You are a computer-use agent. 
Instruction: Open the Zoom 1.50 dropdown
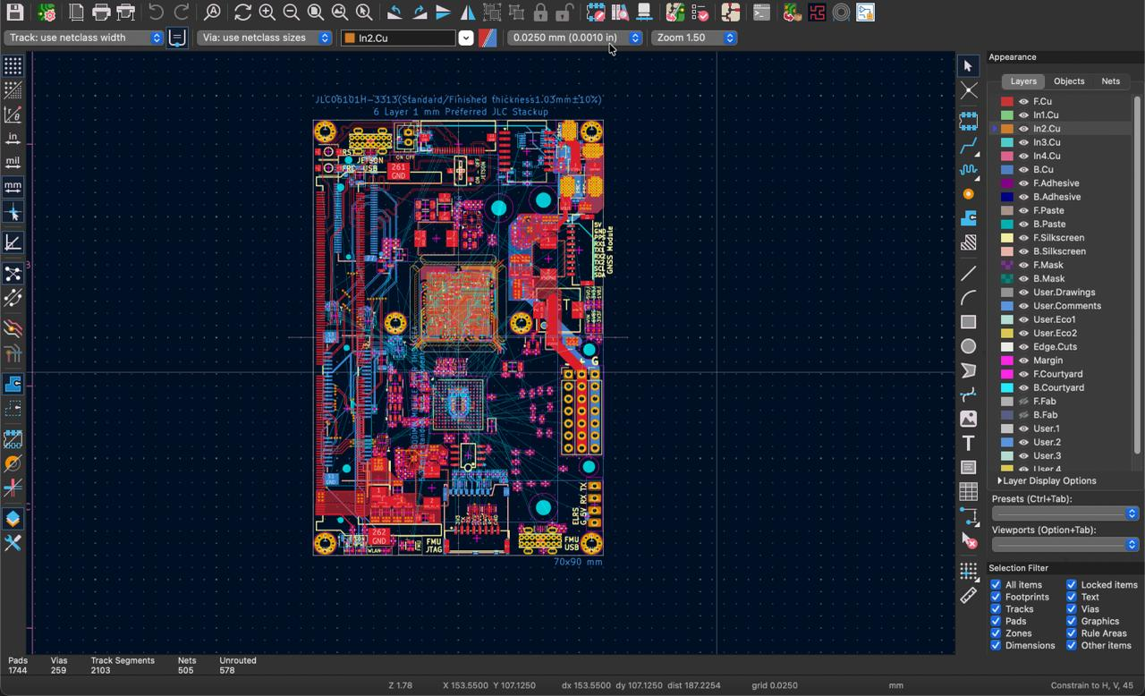[694, 38]
